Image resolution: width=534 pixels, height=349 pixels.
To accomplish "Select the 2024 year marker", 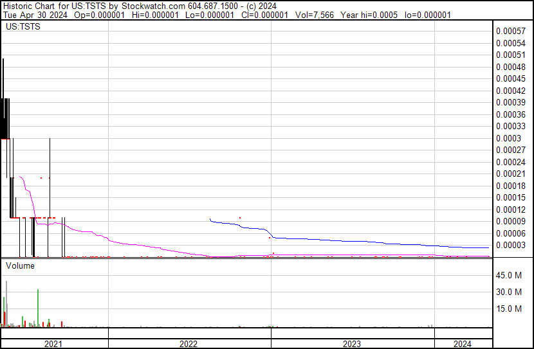I will tap(463, 344).
